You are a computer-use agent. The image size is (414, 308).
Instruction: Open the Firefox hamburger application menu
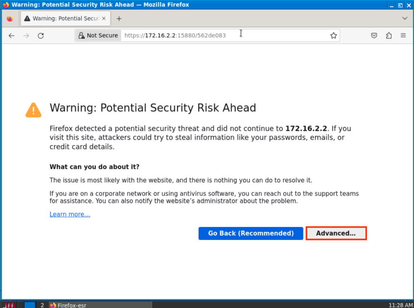pos(403,36)
